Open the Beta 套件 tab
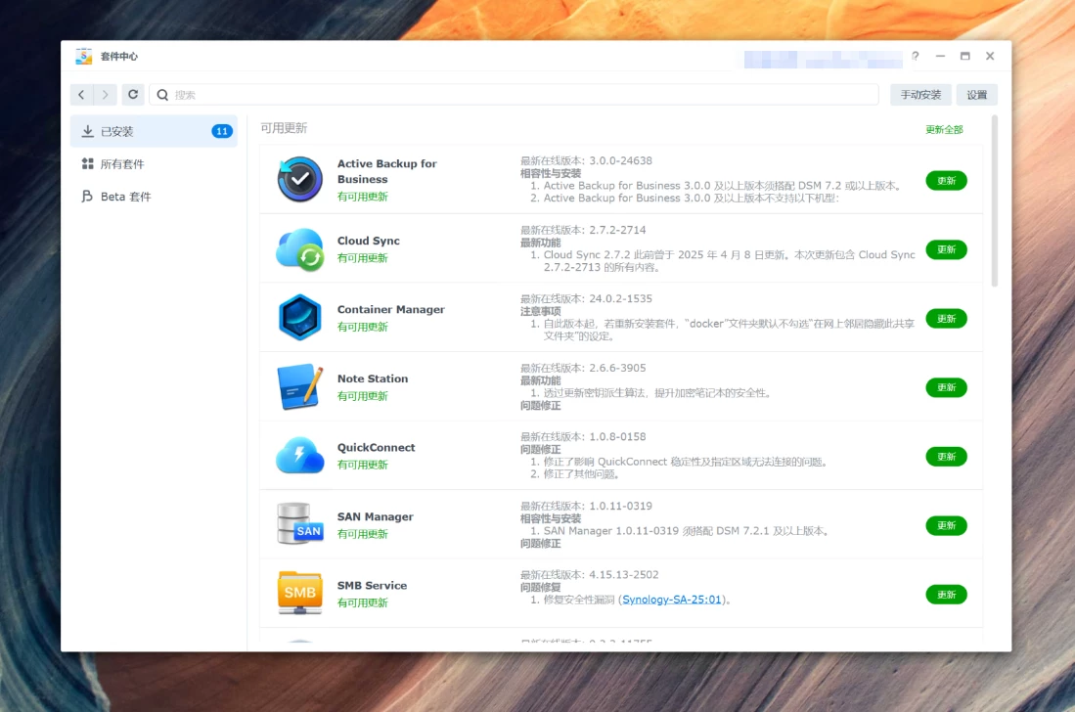 point(154,197)
